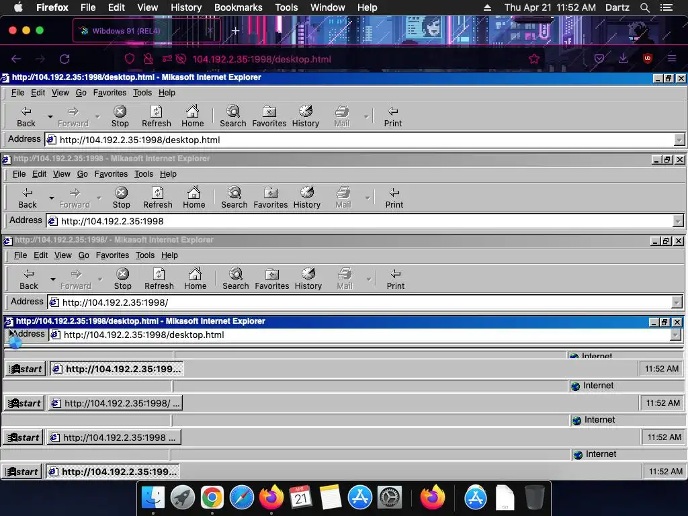Open new Firefox tab with plus button
Viewport: 688px width, 516px height.
(235, 30)
